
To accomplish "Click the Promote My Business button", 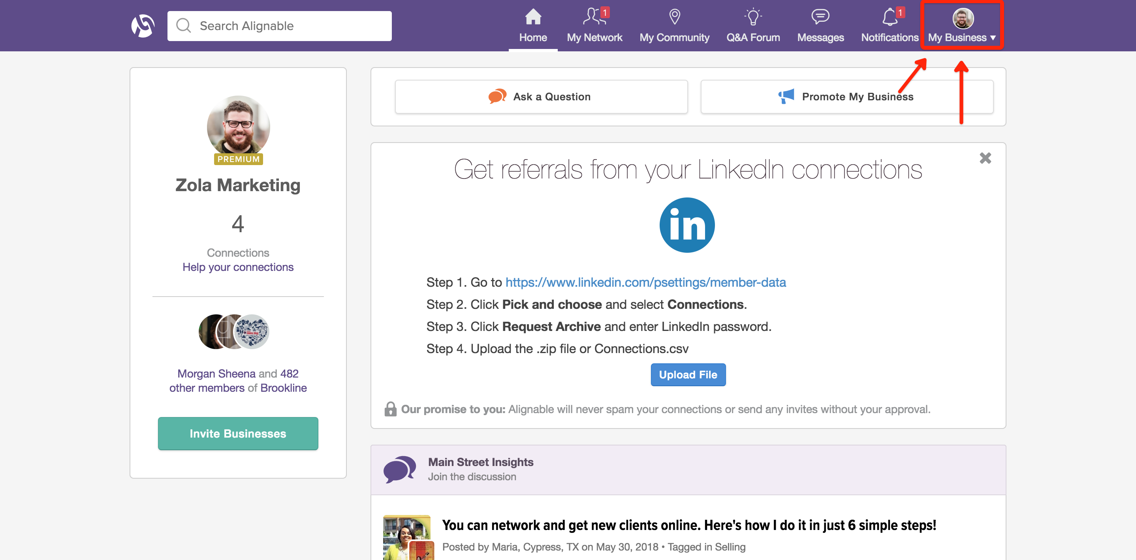I will [847, 97].
